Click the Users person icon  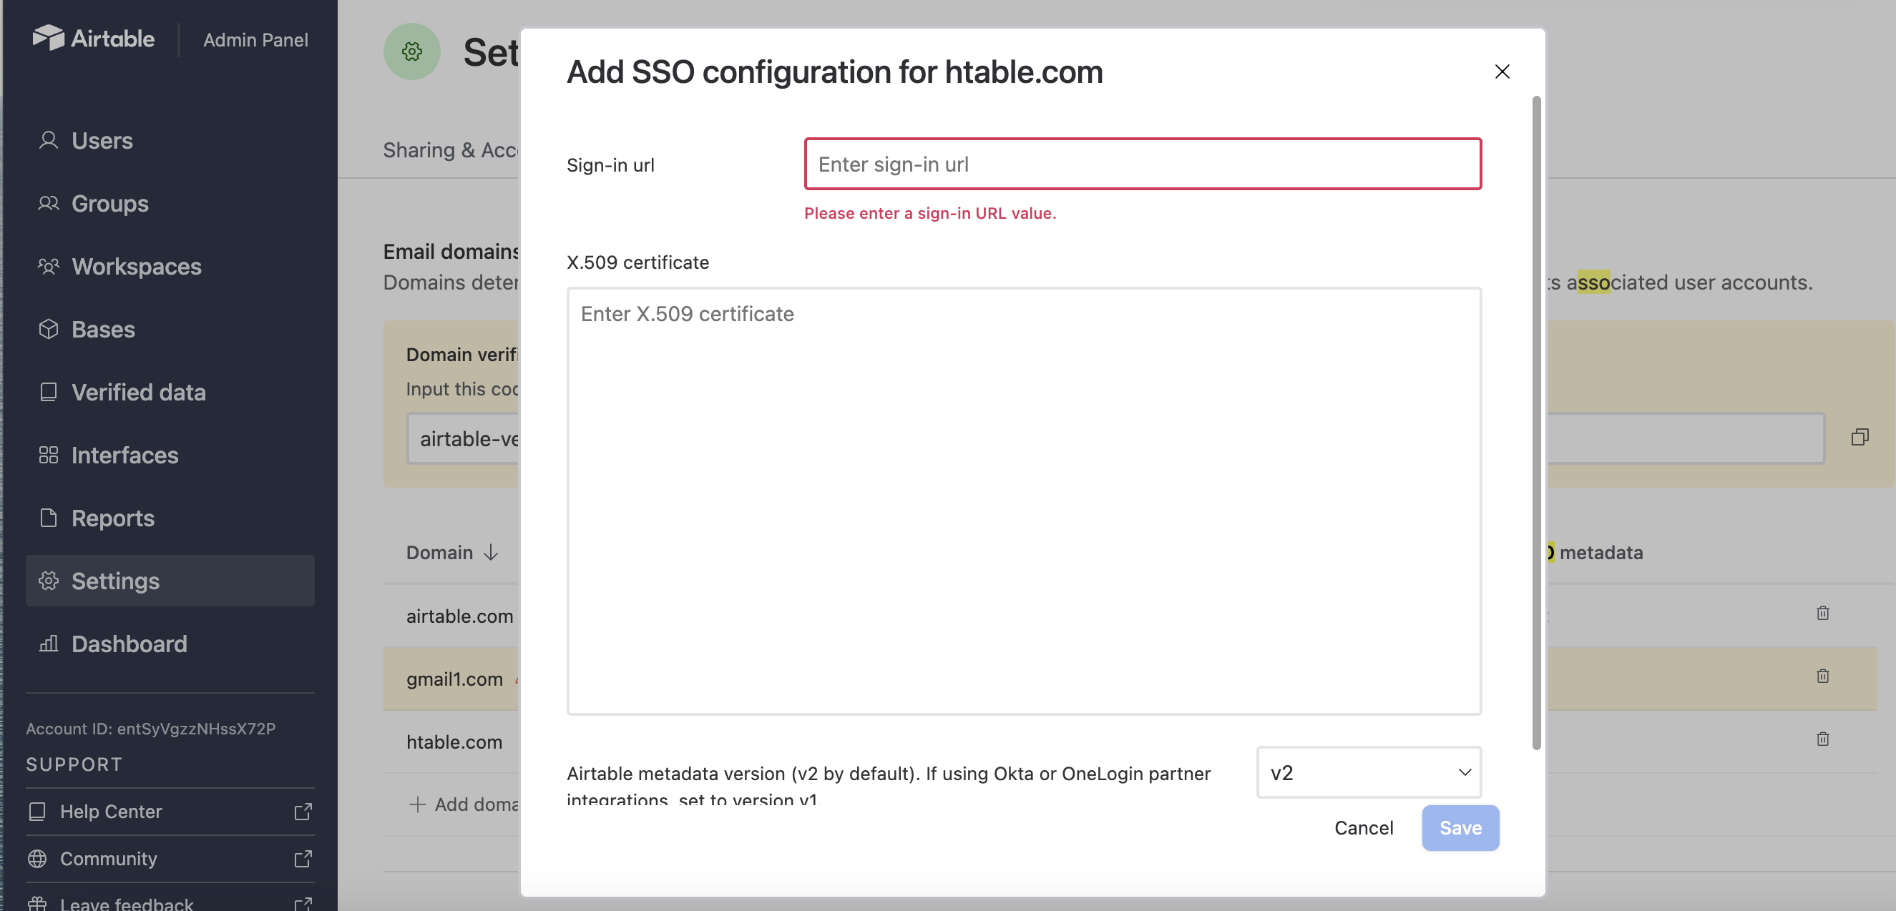click(49, 140)
